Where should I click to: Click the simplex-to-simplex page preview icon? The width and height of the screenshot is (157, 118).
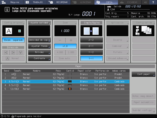coord(91,31)
